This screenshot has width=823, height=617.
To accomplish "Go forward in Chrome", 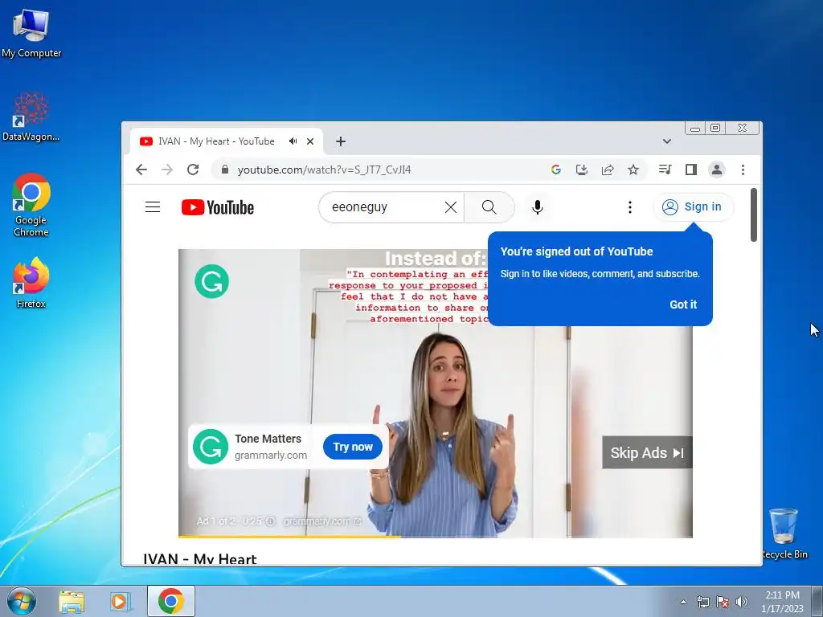I will click(x=167, y=170).
